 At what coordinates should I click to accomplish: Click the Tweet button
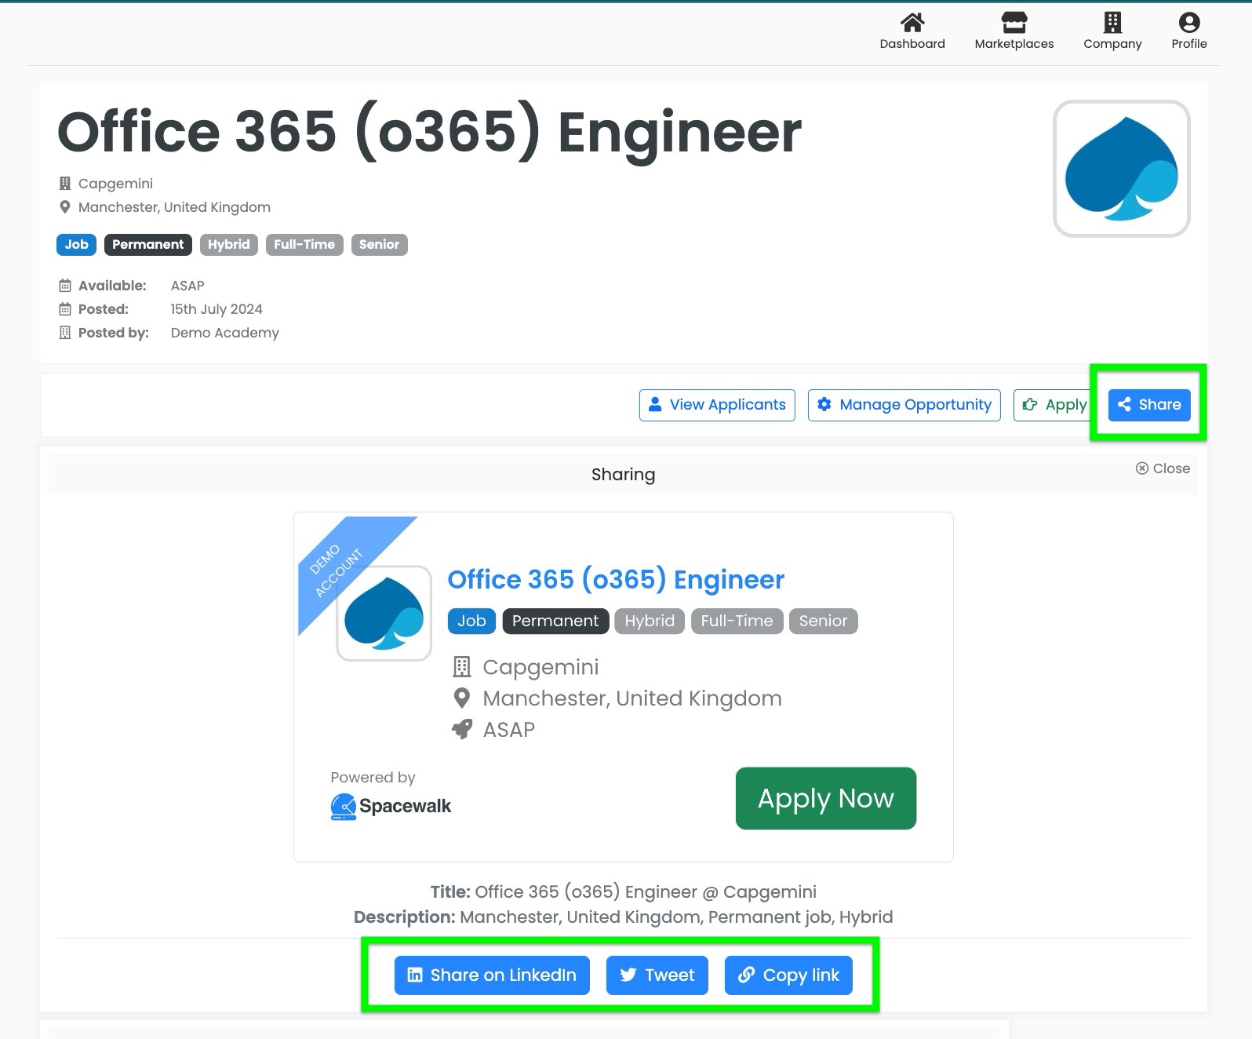(x=657, y=975)
